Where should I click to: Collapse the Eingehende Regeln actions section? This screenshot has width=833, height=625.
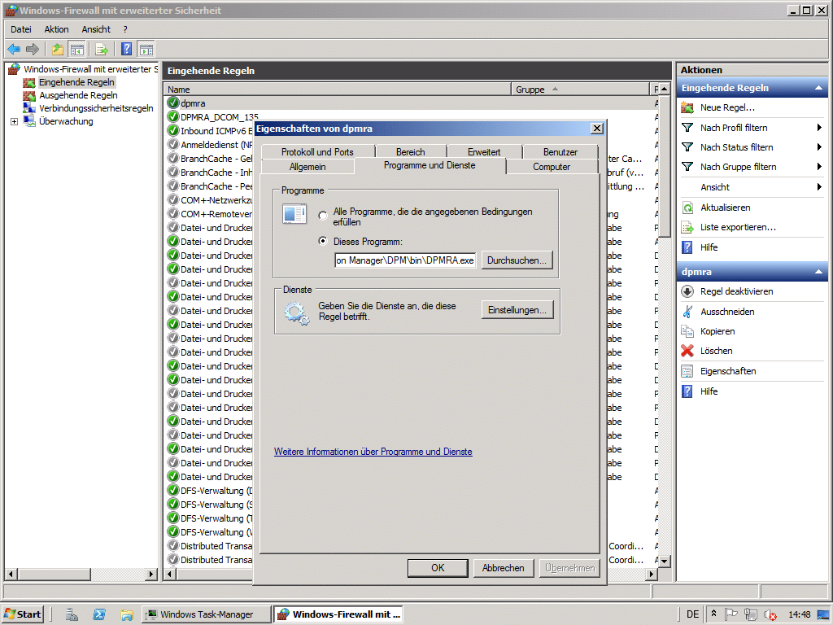pyautogui.click(x=818, y=88)
